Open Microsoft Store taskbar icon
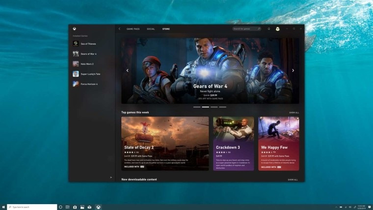 [x=75, y=207]
